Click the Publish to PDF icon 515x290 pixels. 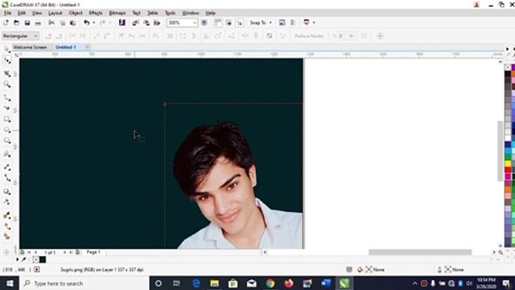157,23
